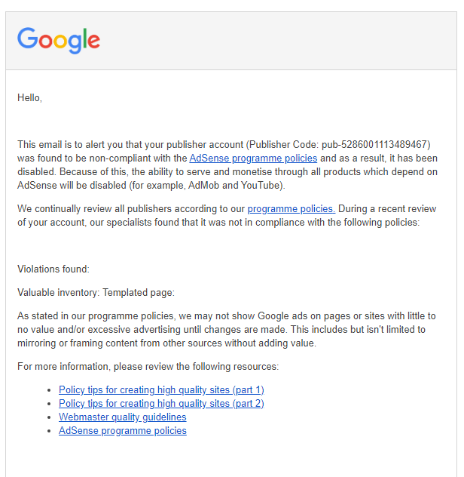The height and width of the screenshot is (477, 464).
Task: Open AdSense programme policies link in first paragraph
Action: click(x=253, y=158)
